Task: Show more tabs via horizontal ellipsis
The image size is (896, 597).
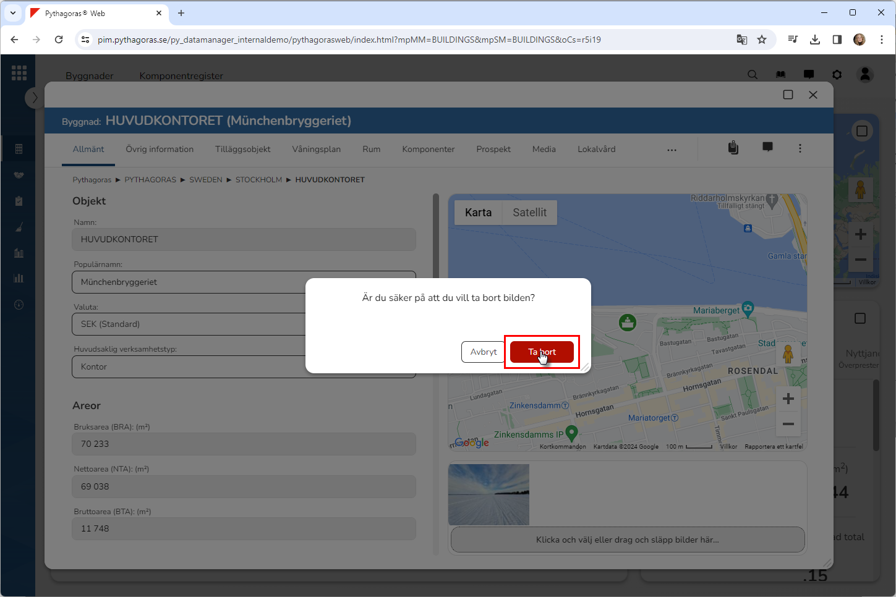Action: [x=672, y=150]
